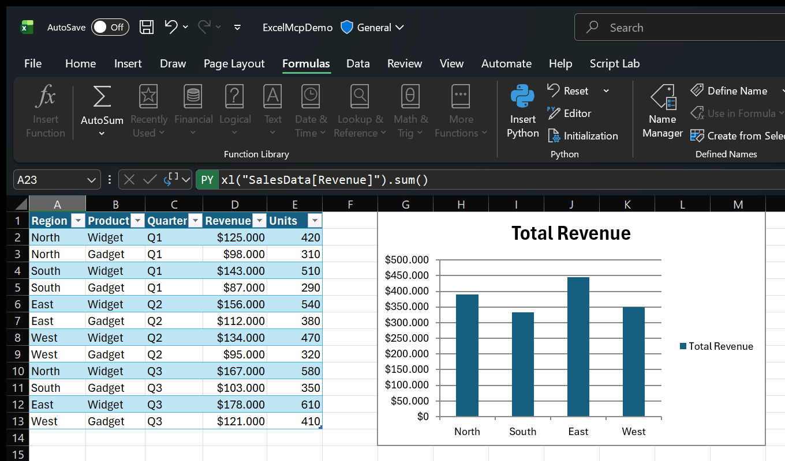
Task: Expand the Reset dropdown arrow
Action: 606,91
